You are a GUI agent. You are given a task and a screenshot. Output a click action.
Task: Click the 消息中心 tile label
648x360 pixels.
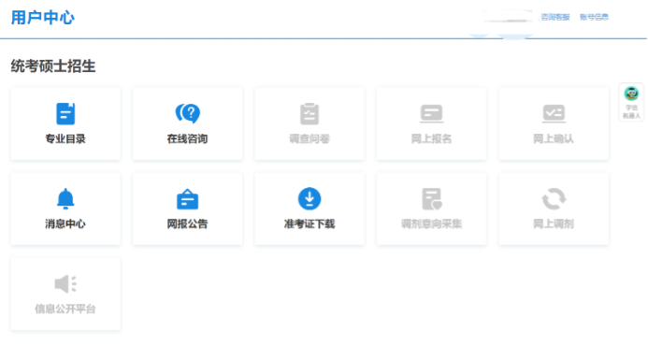click(x=65, y=224)
